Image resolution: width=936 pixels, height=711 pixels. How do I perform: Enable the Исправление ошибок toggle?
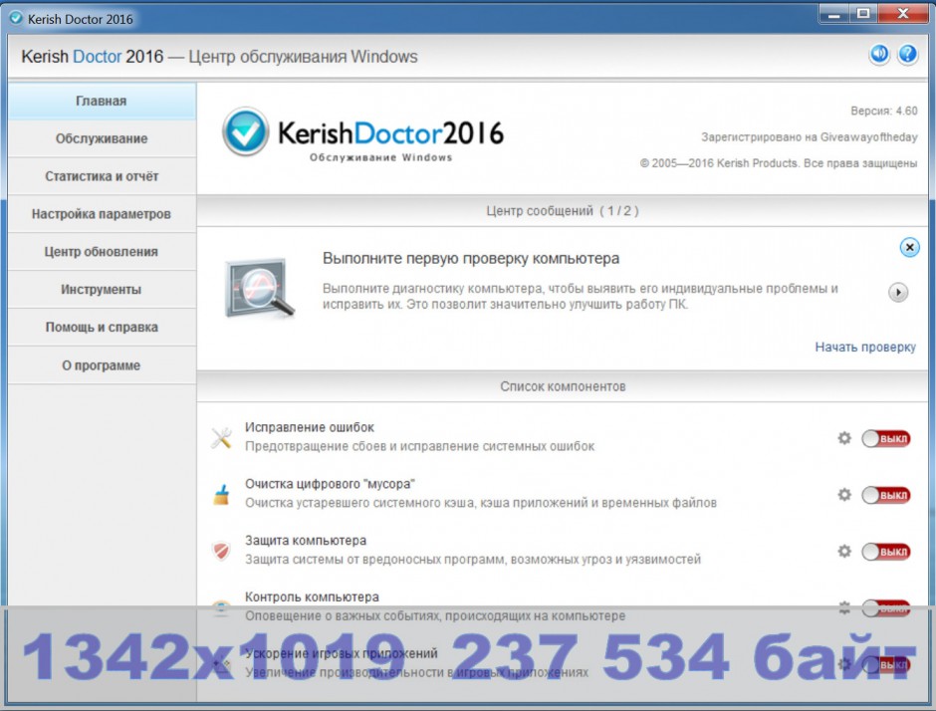[885, 439]
